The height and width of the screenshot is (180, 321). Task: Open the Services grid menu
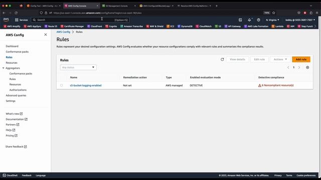(21, 20)
